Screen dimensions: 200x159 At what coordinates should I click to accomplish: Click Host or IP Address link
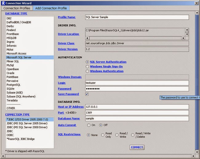(71, 107)
